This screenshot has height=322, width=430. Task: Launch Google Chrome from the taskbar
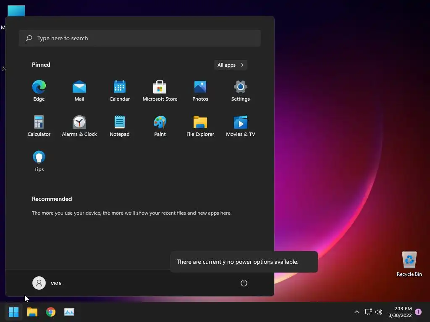51,312
